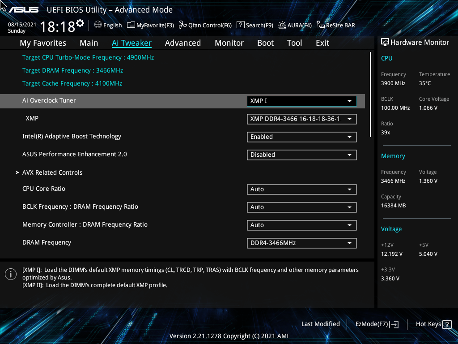Open the Exit tab

[322, 43]
